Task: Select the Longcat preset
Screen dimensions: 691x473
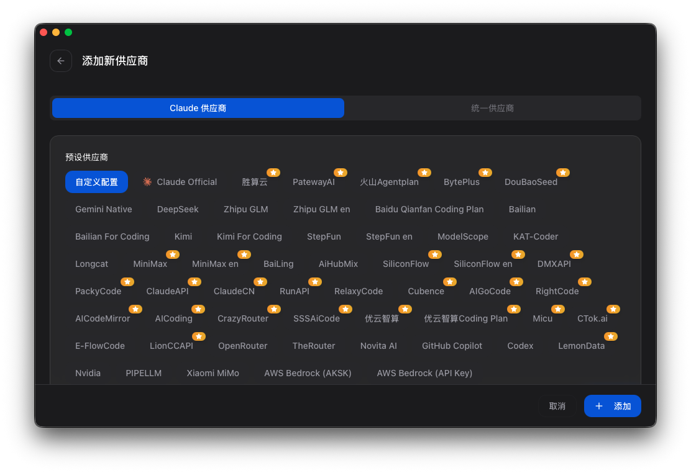Action: pos(92,264)
